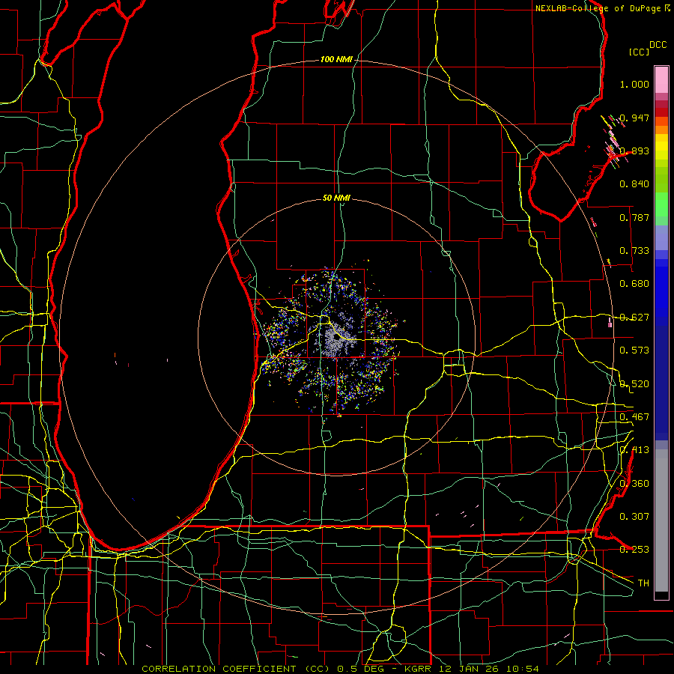Click the Correlation Coefficient caption at bottom
This screenshot has height=674, width=674.
pyautogui.click(x=340, y=669)
